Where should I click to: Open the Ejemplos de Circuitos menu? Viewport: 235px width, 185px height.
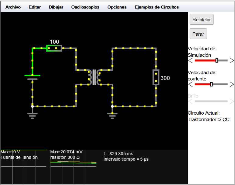[157, 7]
